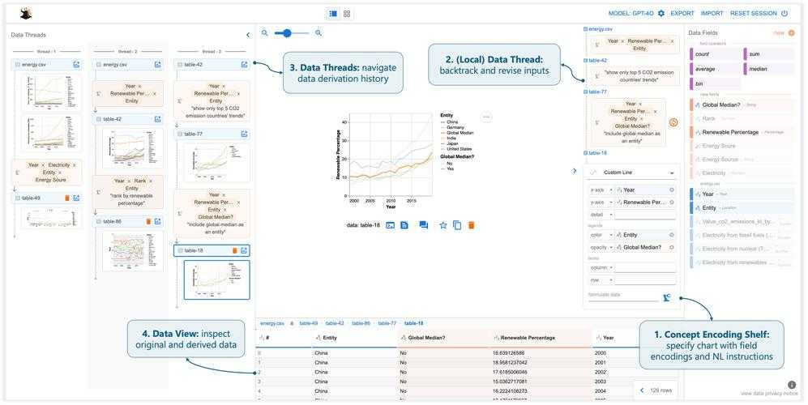Click RESET SESSION
The height and width of the screenshot is (405, 808).
coord(754,14)
